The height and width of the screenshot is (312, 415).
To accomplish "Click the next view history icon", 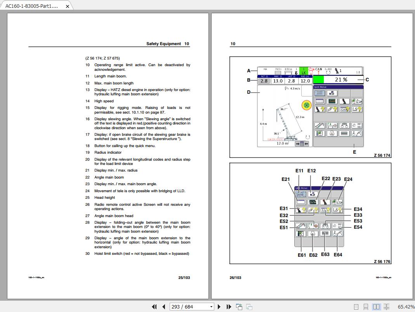I will point(249,307).
